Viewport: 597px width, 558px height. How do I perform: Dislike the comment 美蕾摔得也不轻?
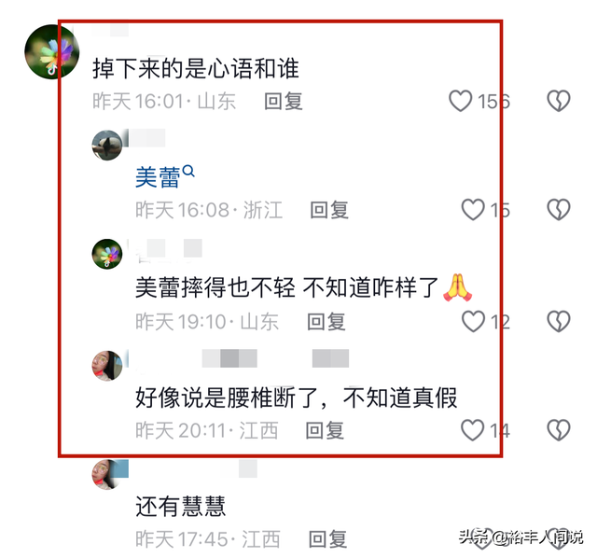(559, 321)
